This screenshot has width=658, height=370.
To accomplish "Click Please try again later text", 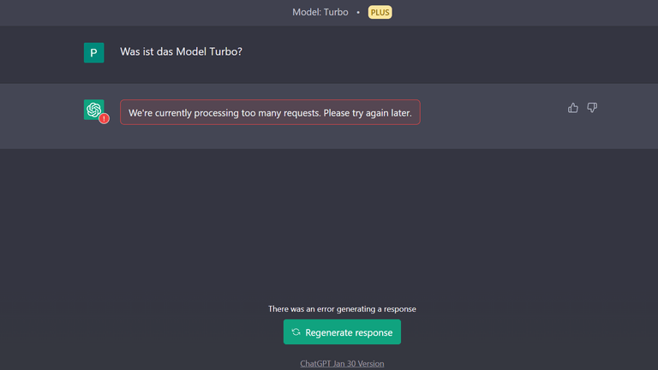I will point(368,113).
